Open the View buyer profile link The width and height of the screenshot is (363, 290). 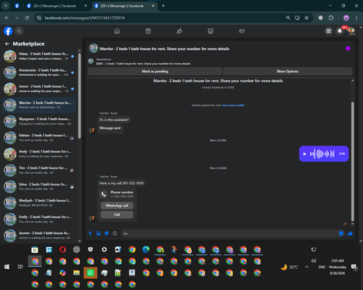[233, 105]
